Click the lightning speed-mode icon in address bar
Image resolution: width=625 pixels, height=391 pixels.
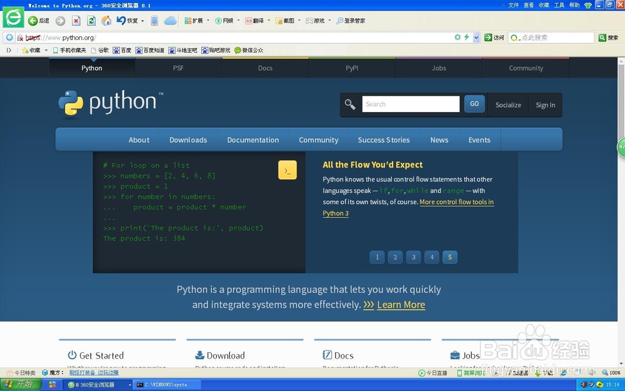point(466,37)
